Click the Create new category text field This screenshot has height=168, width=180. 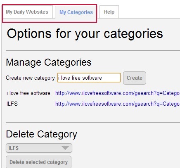click(x=89, y=78)
